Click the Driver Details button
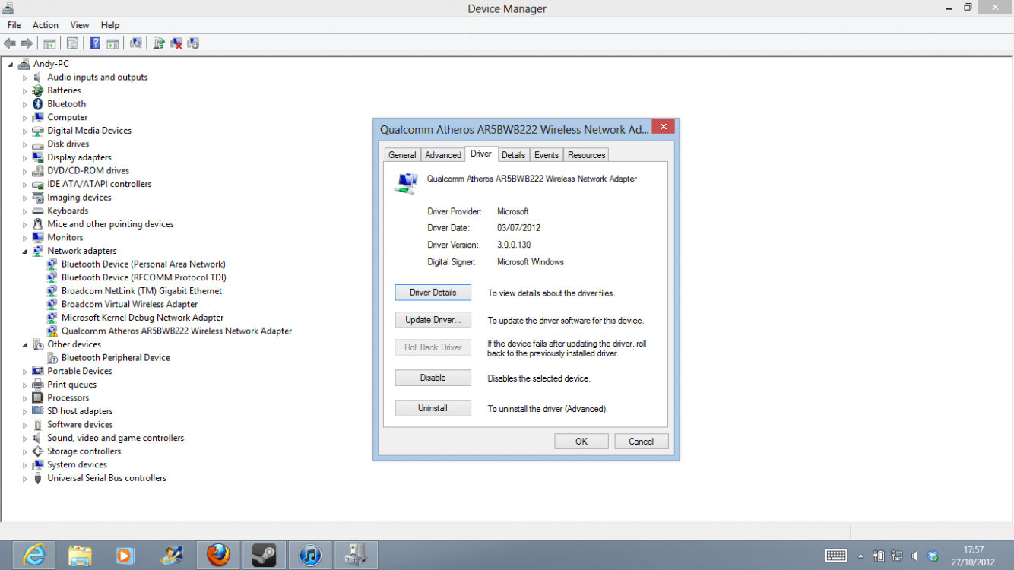This screenshot has height=570, width=1014. [x=433, y=293]
